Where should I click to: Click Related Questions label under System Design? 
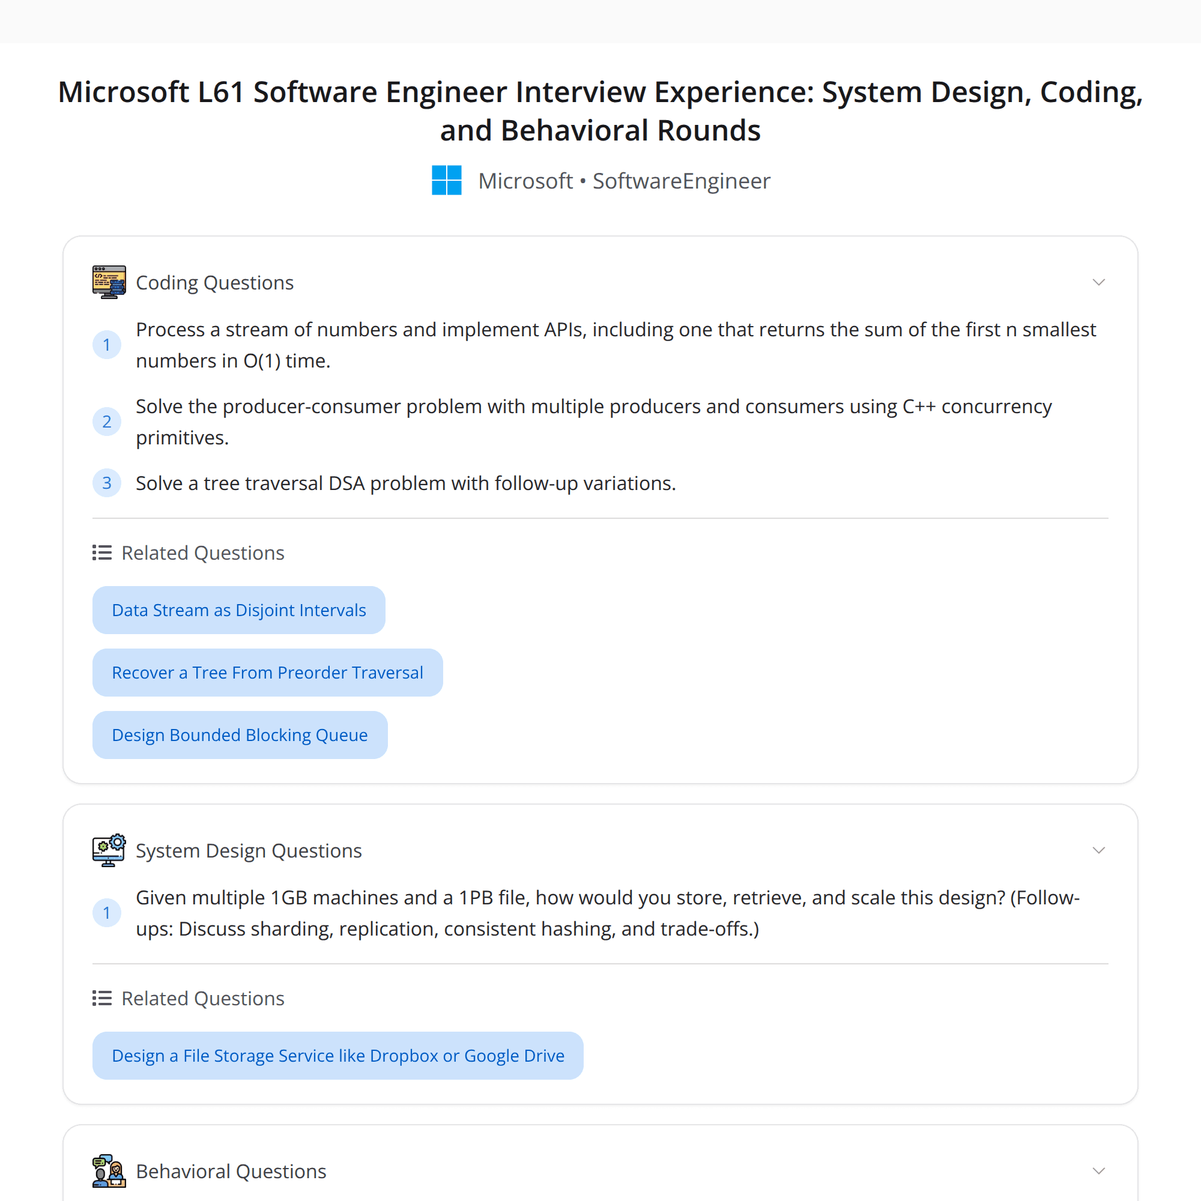[202, 999]
